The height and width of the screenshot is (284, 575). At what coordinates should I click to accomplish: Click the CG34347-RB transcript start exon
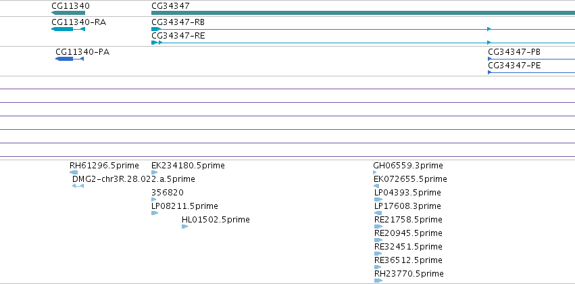point(156,29)
